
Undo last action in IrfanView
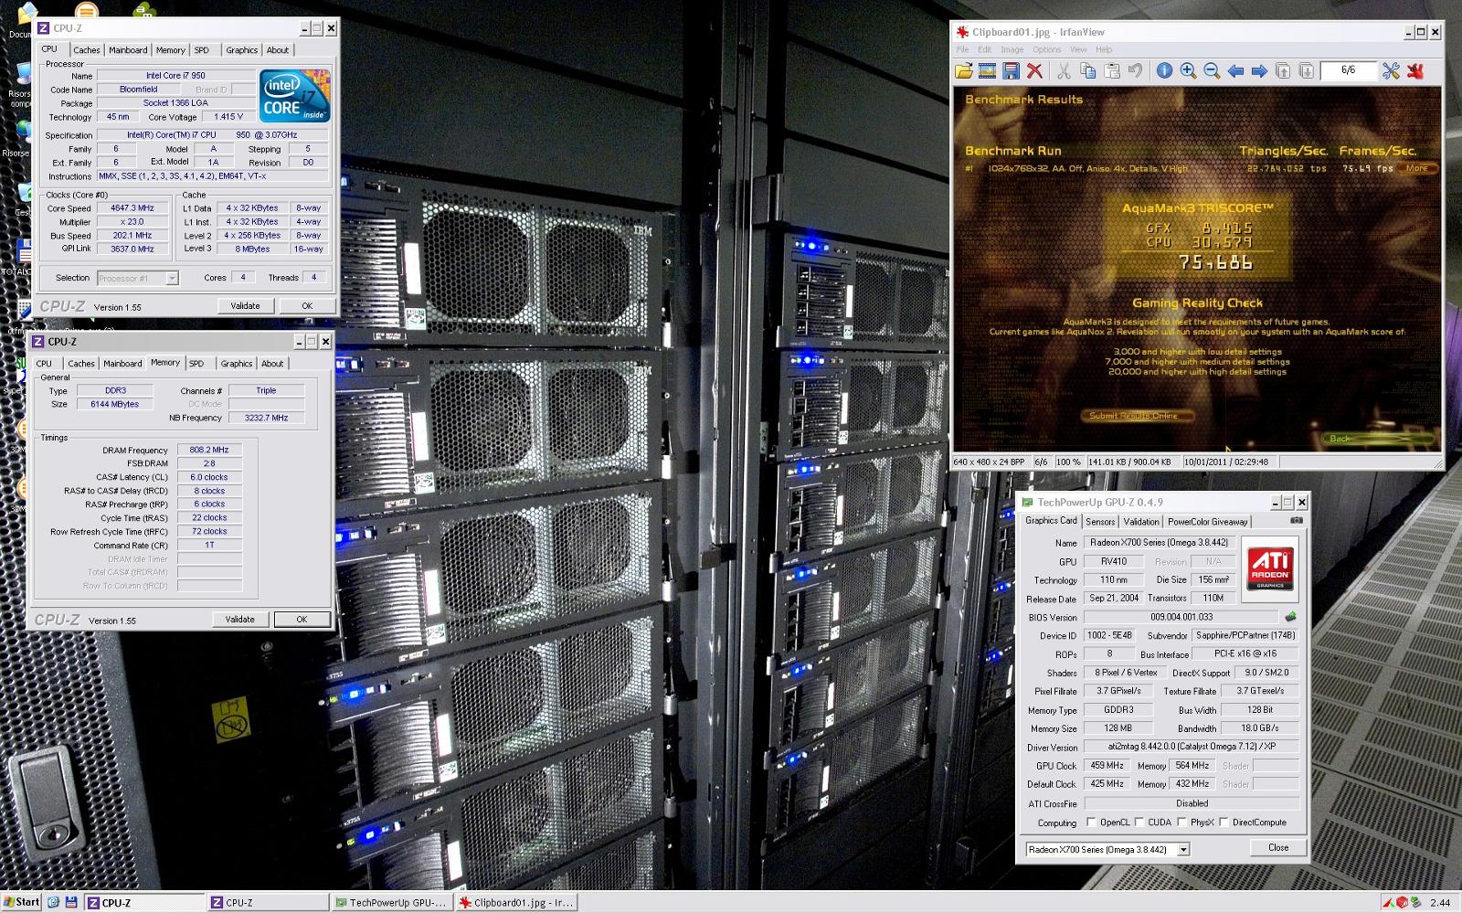(1135, 70)
